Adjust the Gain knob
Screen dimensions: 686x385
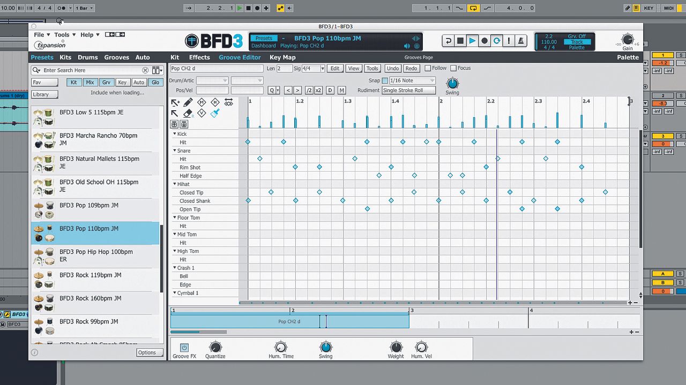pyautogui.click(x=628, y=39)
